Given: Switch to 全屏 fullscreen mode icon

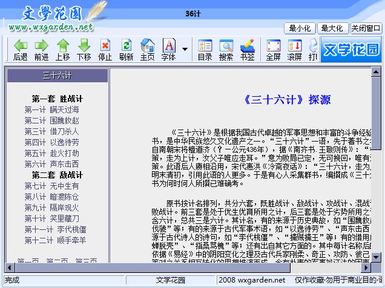Looking at the screenshot, I should pos(273,45).
